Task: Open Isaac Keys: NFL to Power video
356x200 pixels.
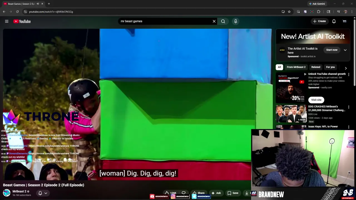Action: [x=323, y=127]
